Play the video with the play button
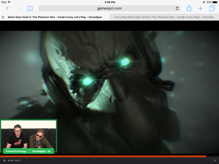This screenshot has height=164, width=219. click(x=4, y=161)
